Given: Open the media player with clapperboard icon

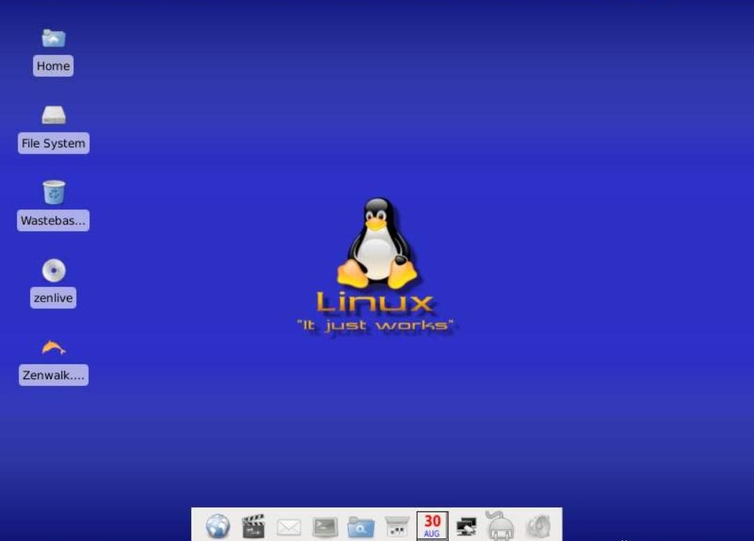Looking at the screenshot, I should click(253, 526).
